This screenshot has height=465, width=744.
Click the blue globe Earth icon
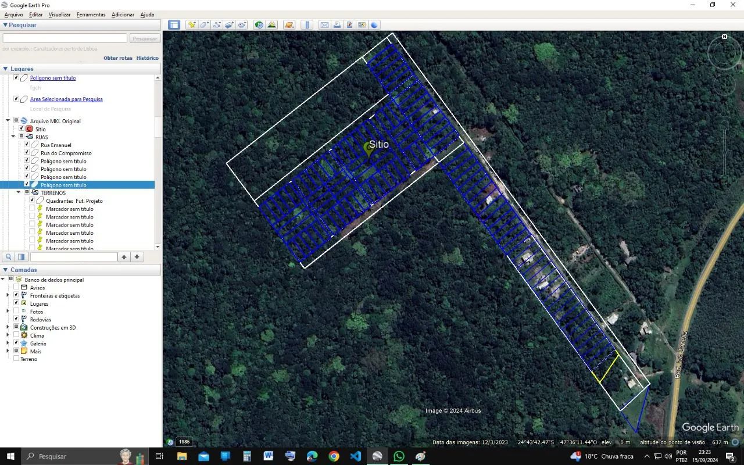pyautogui.click(x=374, y=25)
